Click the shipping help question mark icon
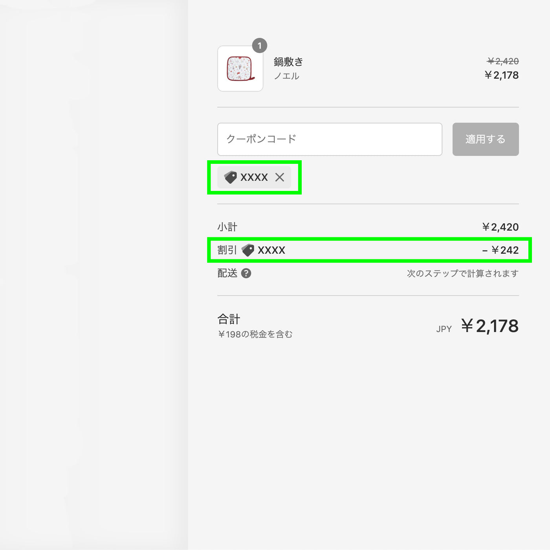550x550 pixels. tap(246, 273)
